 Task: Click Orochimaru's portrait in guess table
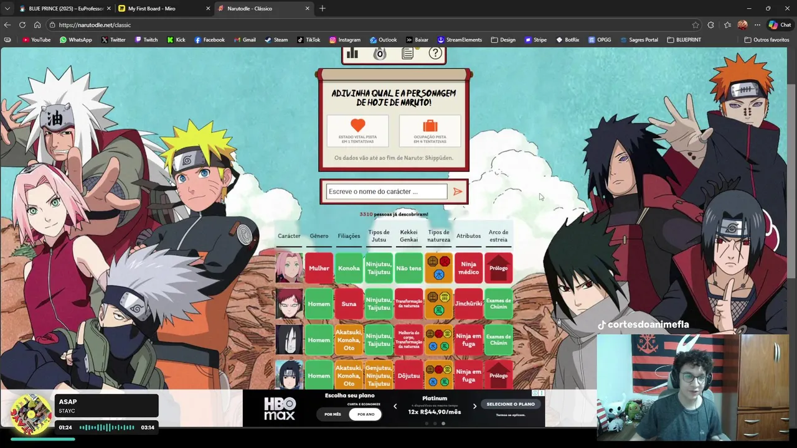pyautogui.click(x=289, y=340)
